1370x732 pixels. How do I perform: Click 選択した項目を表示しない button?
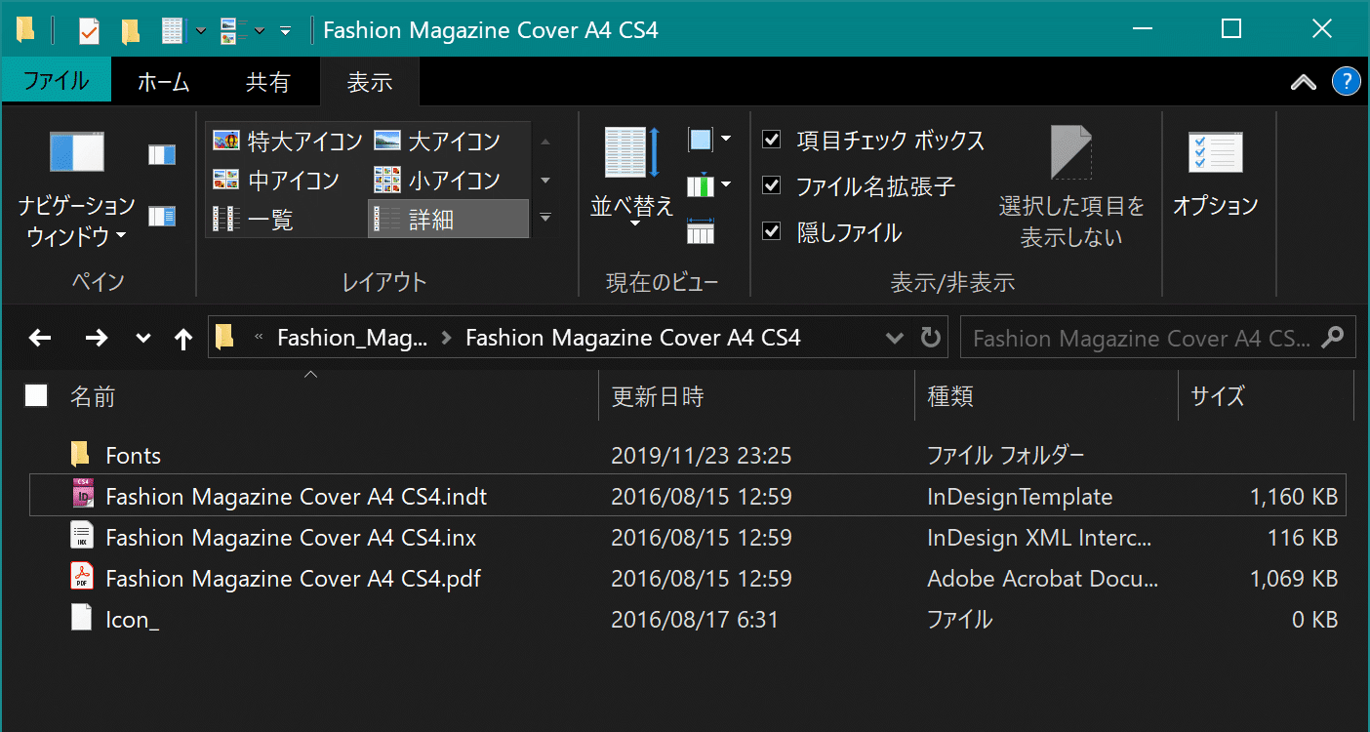coord(1071,187)
